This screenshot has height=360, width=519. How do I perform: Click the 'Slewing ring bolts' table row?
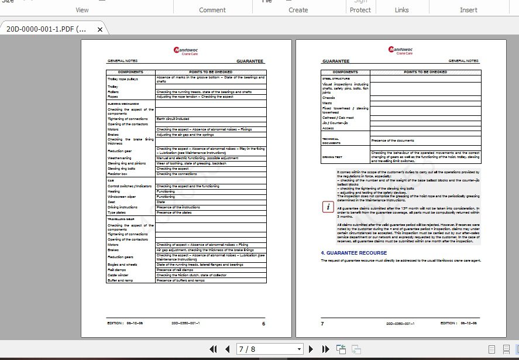(x=186, y=169)
